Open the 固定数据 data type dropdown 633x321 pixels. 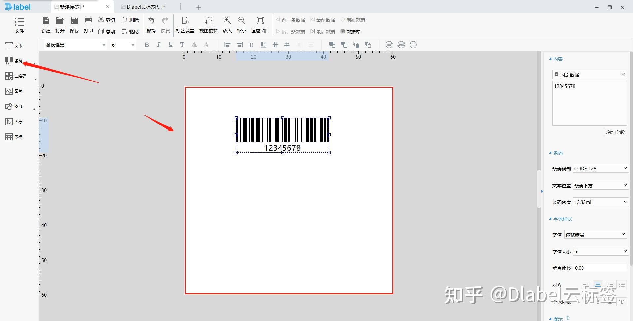coord(589,75)
